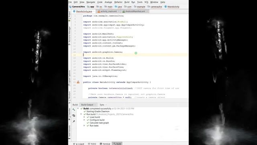
Task: Open the Analyze menu
Action: pyautogui.click(x=108, y=2)
